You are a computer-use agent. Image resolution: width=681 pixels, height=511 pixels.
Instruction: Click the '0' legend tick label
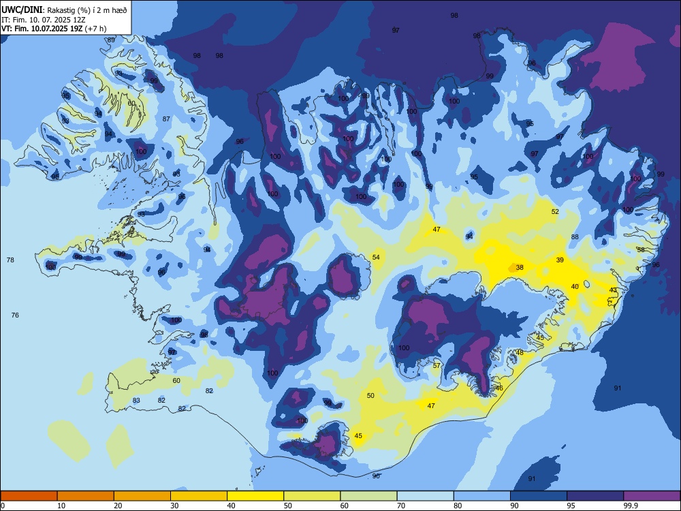pos(3,506)
